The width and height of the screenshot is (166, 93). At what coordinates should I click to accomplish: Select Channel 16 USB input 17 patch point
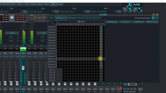[x=101, y=67]
